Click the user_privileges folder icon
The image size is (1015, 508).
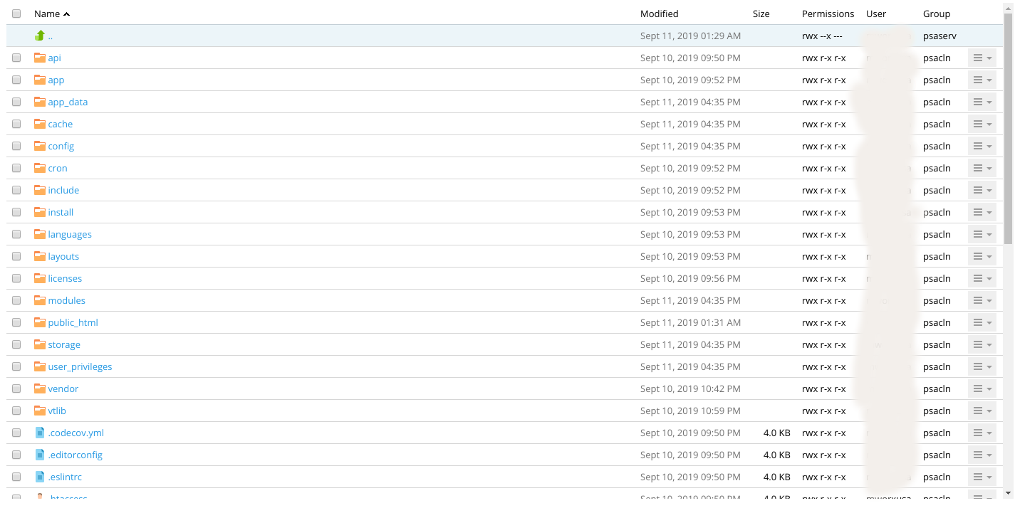coord(40,366)
